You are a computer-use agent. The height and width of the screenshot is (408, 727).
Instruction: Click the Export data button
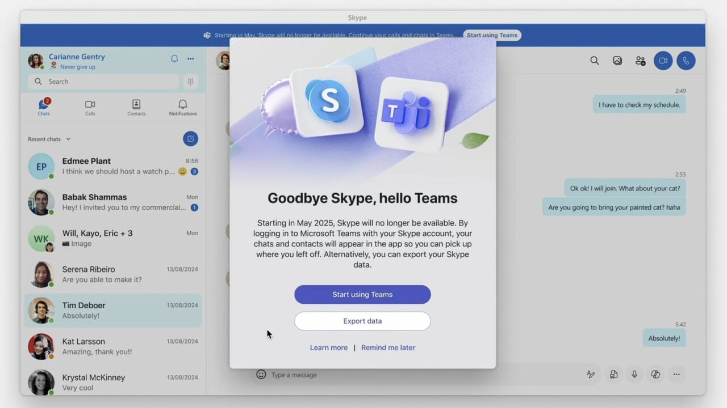coord(362,321)
